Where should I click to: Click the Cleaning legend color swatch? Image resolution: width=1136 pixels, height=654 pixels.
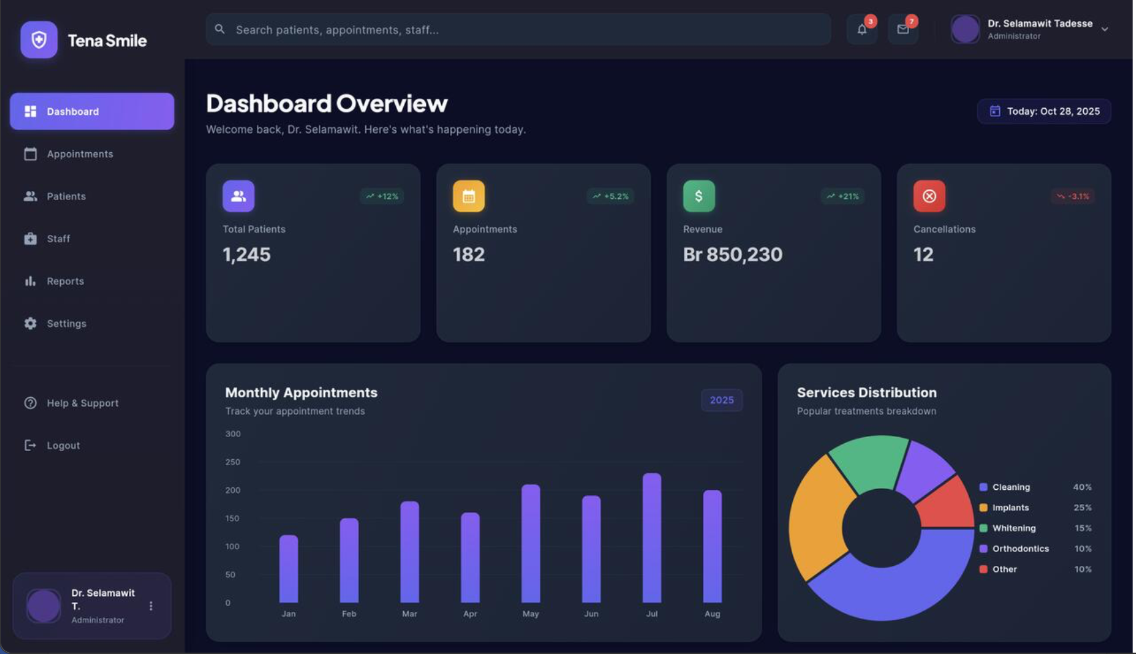(x=983, y=487)
